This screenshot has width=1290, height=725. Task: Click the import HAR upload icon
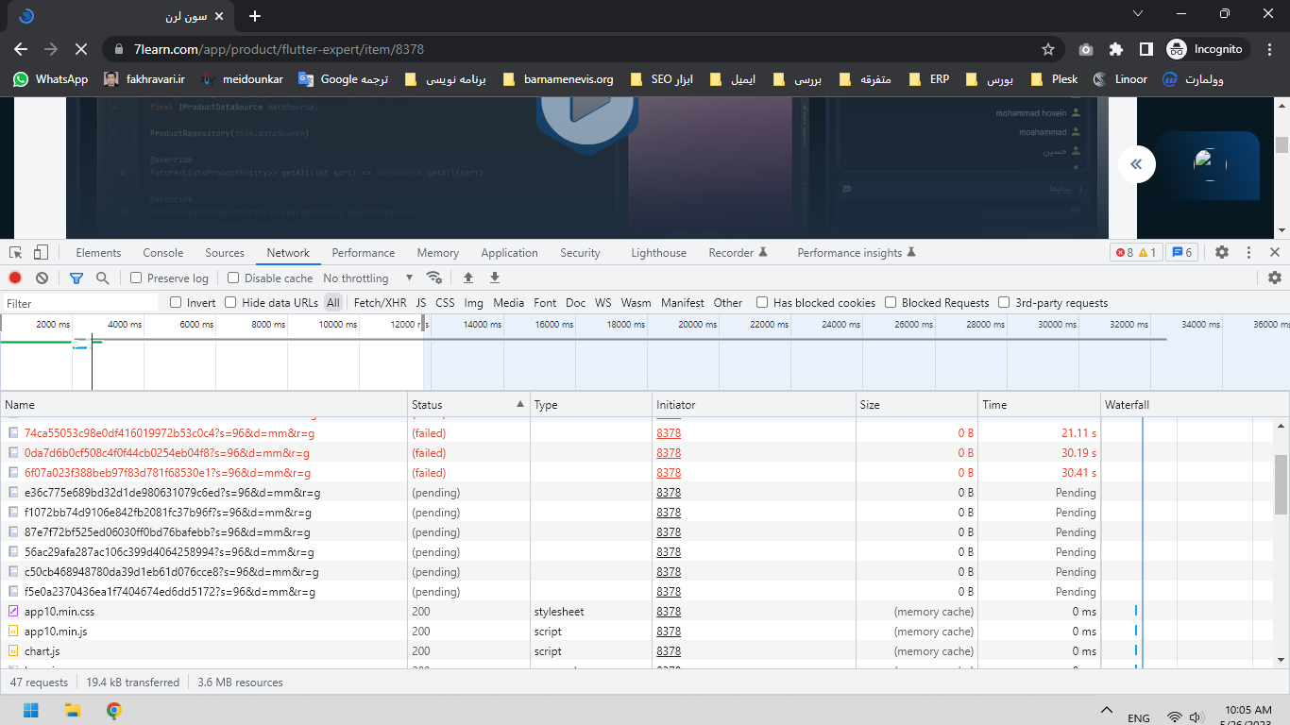(467, 278)
